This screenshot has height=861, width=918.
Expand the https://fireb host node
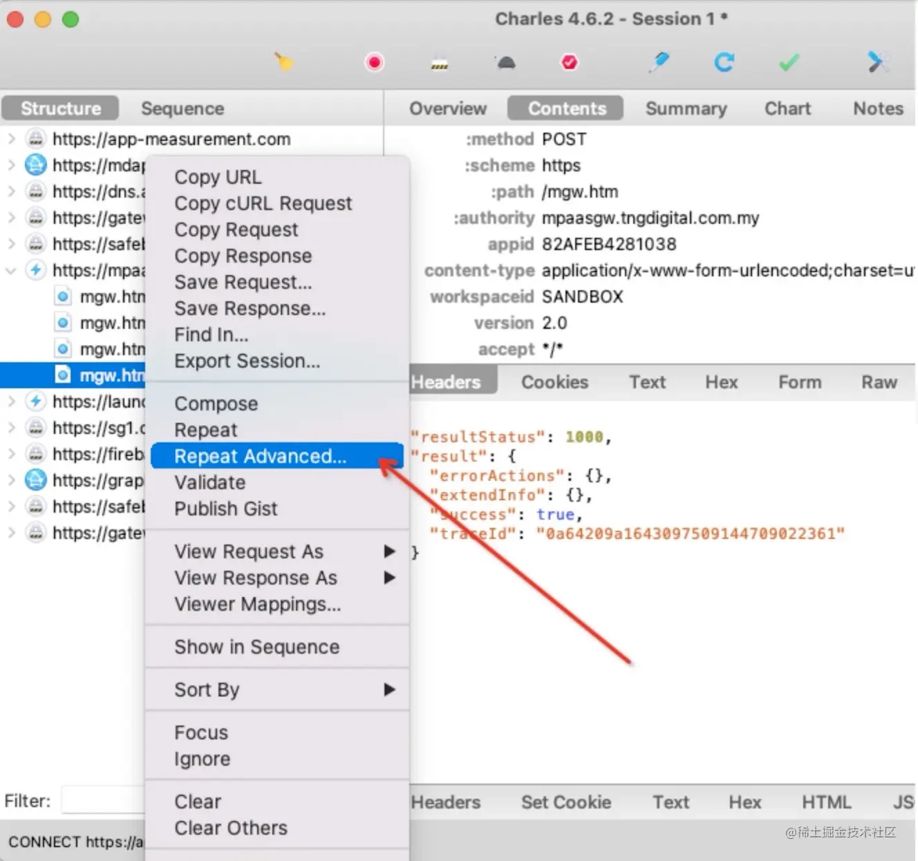[x=11, y=454]
